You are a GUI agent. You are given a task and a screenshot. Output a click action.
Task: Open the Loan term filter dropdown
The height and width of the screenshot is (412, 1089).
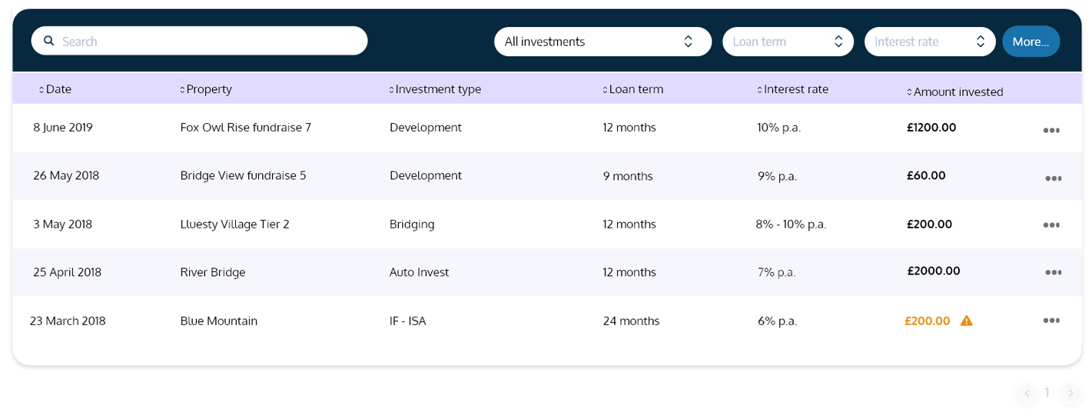pyautogui.click(x=787, y=42)
